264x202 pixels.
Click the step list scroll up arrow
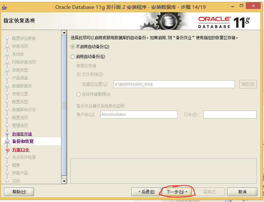point(64,33)
